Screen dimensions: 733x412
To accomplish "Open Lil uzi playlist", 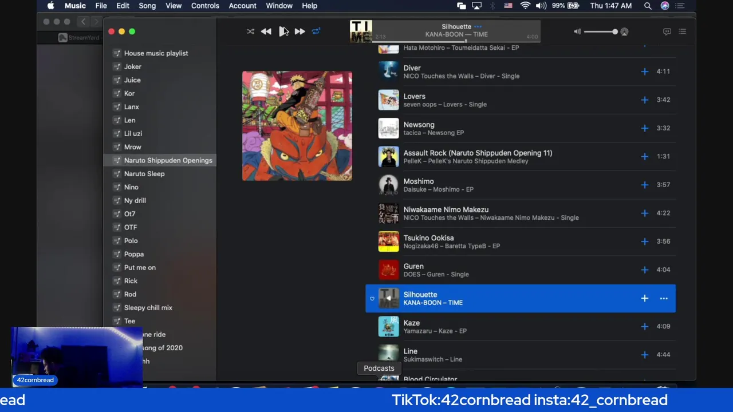I will click(x=133, y=133).
